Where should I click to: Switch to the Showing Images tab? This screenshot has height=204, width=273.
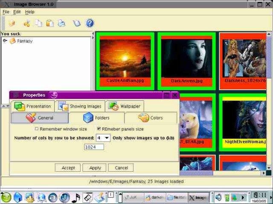click(80, 106)
